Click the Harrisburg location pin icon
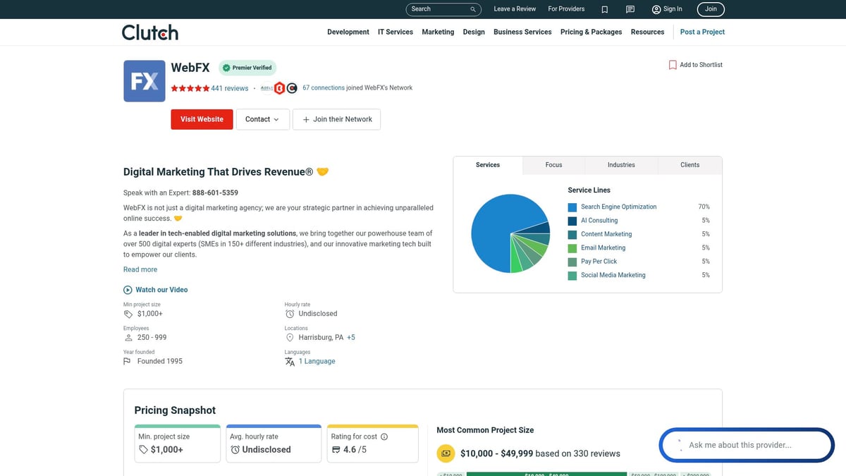Viewport: 846px width, 476px height. [290, 337]
